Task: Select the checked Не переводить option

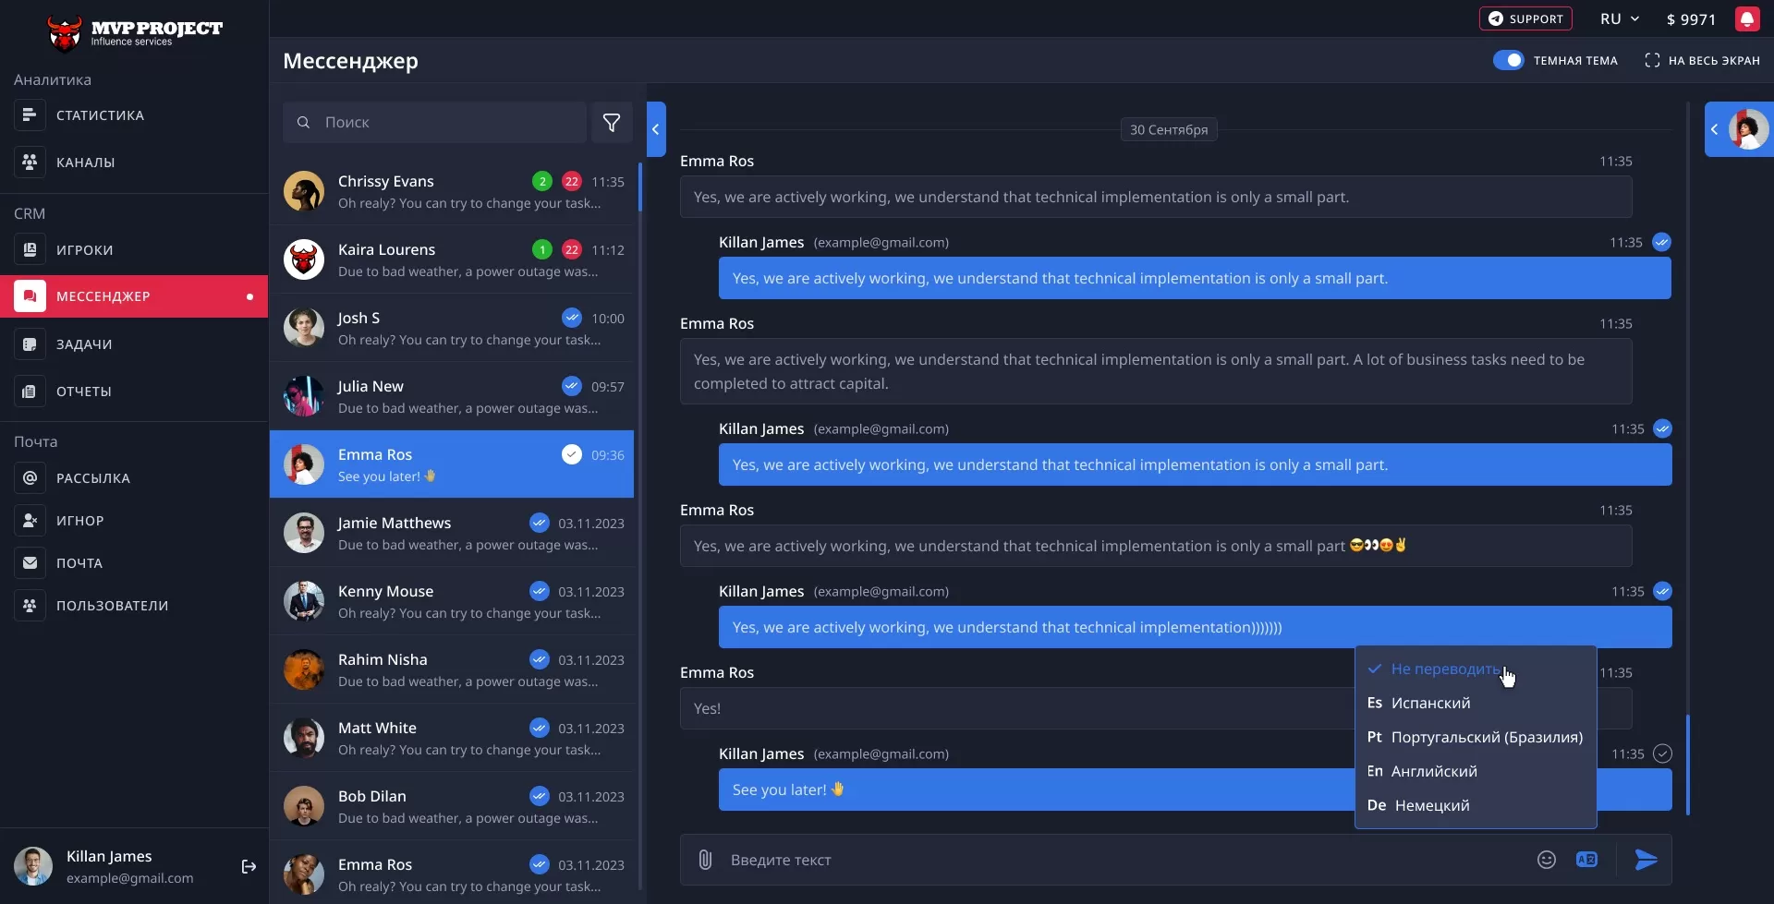Action: [1444, 669]
